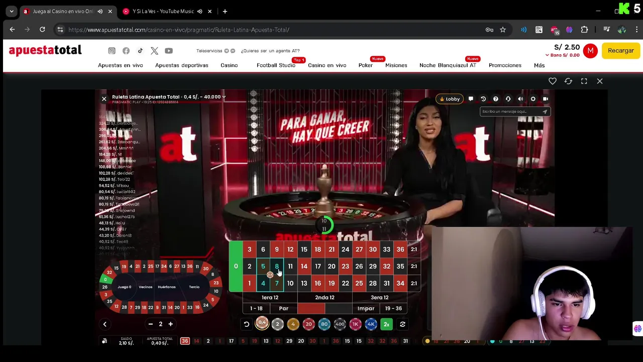The image size is (643, 362).
Task: Contact support via headset icon
Action: click(508, 99)
